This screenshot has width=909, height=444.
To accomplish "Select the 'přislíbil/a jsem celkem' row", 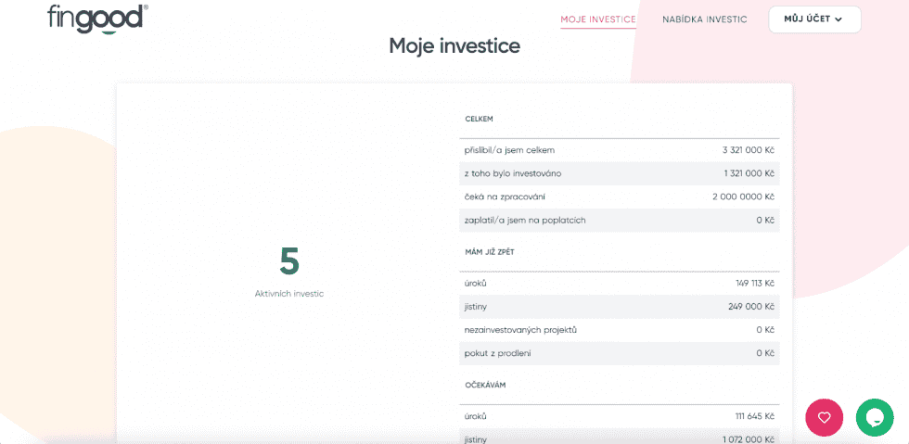I will (x=619, y=150).
